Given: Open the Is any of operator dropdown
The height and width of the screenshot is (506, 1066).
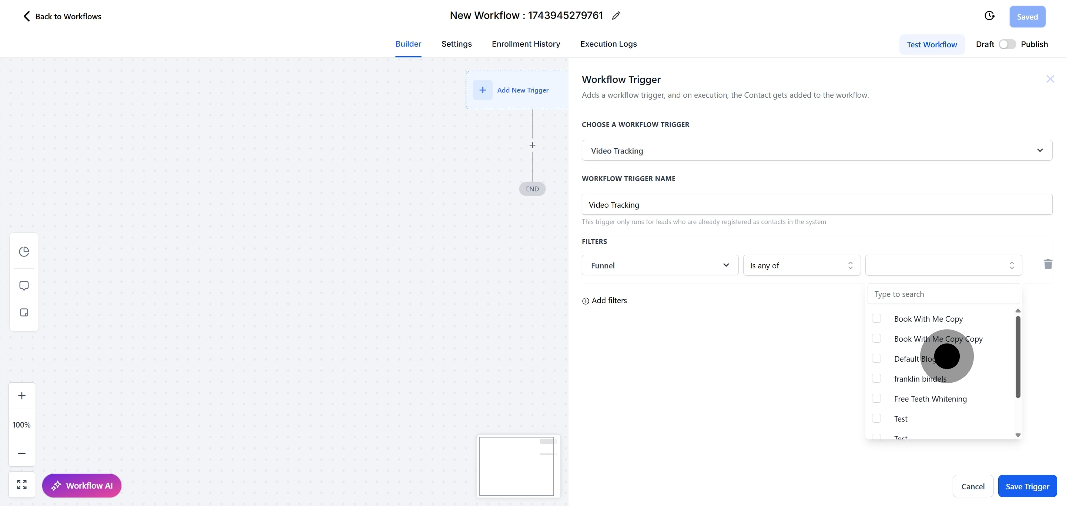Looking at the screenshot, I should 802,265.
